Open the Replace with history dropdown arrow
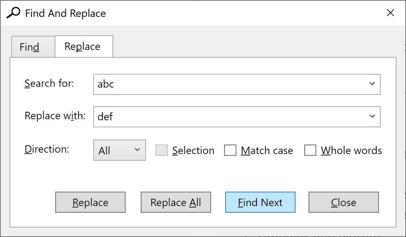Screen dimensions: 406x237 (372, 116)
